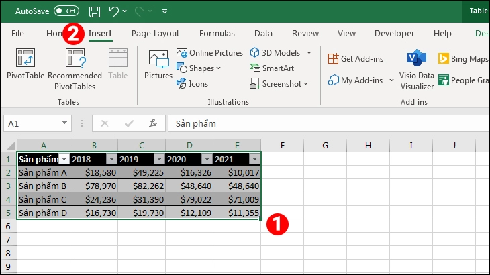490x275 pixels.
Task: Open the 2019 column filter dropdown
Action: 159,159
